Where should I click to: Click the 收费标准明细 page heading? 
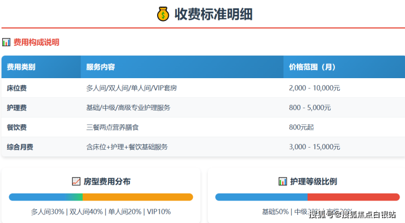tap(213, 14)
